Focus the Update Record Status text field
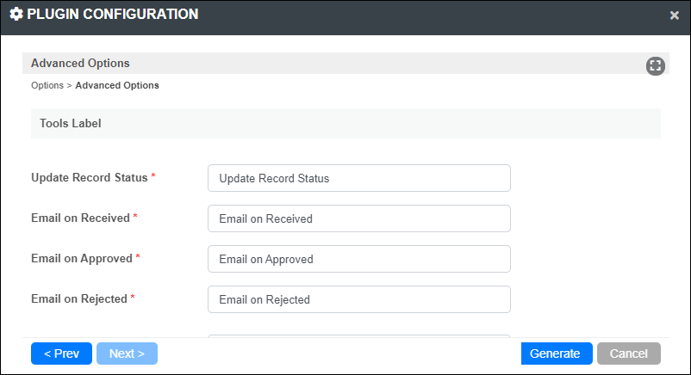 point(359,178)
